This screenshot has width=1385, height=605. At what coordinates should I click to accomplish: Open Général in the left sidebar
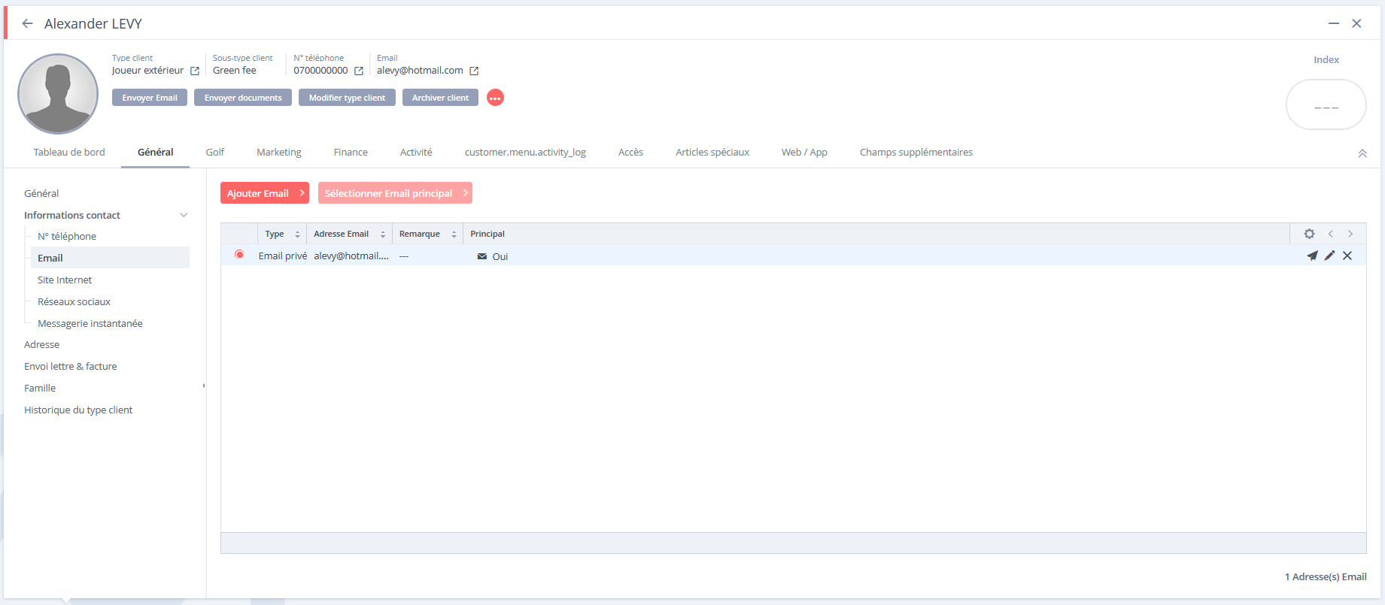(x=41, y=193)
